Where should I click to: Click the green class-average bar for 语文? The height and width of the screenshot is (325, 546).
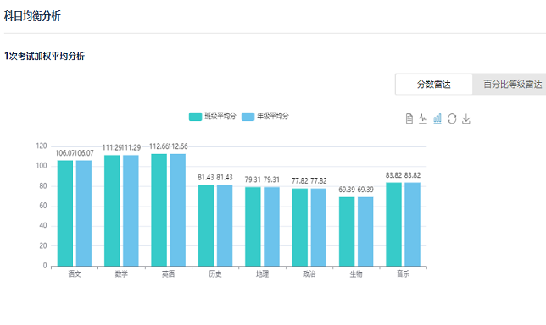65,213
